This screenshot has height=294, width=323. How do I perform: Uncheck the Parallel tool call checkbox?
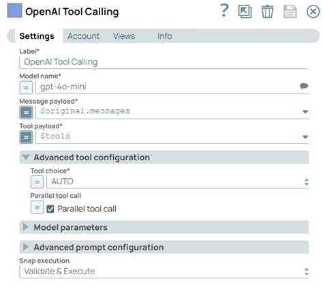tap(50, 209)
